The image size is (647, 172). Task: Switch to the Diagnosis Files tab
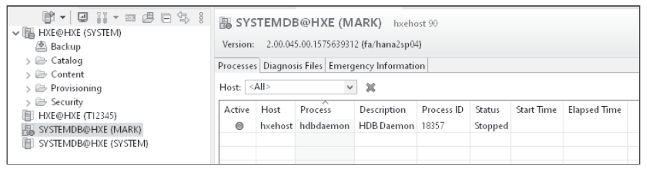point(293,66)
